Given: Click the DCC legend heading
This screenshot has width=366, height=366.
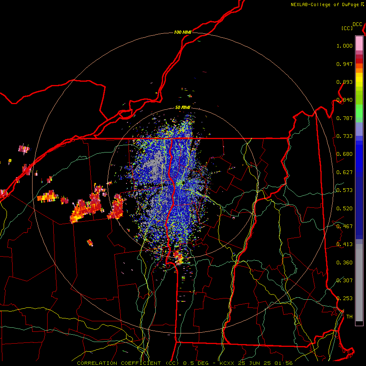Looking at the screenshot, I should click(x=357, y=24).
